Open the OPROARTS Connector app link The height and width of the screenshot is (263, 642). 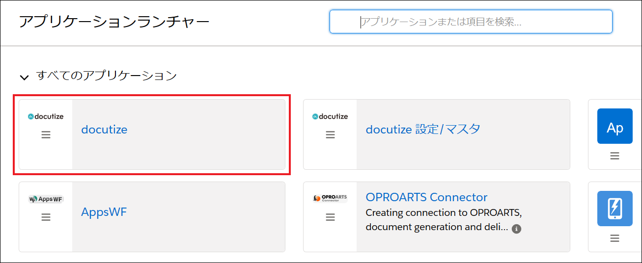[x=426, y=197]
